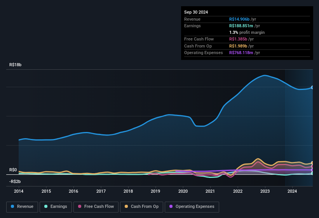Viewport: 319px width, 218px height.
Task: Toggle the Cash From Op legend button
Action: (x=141, y=207)
